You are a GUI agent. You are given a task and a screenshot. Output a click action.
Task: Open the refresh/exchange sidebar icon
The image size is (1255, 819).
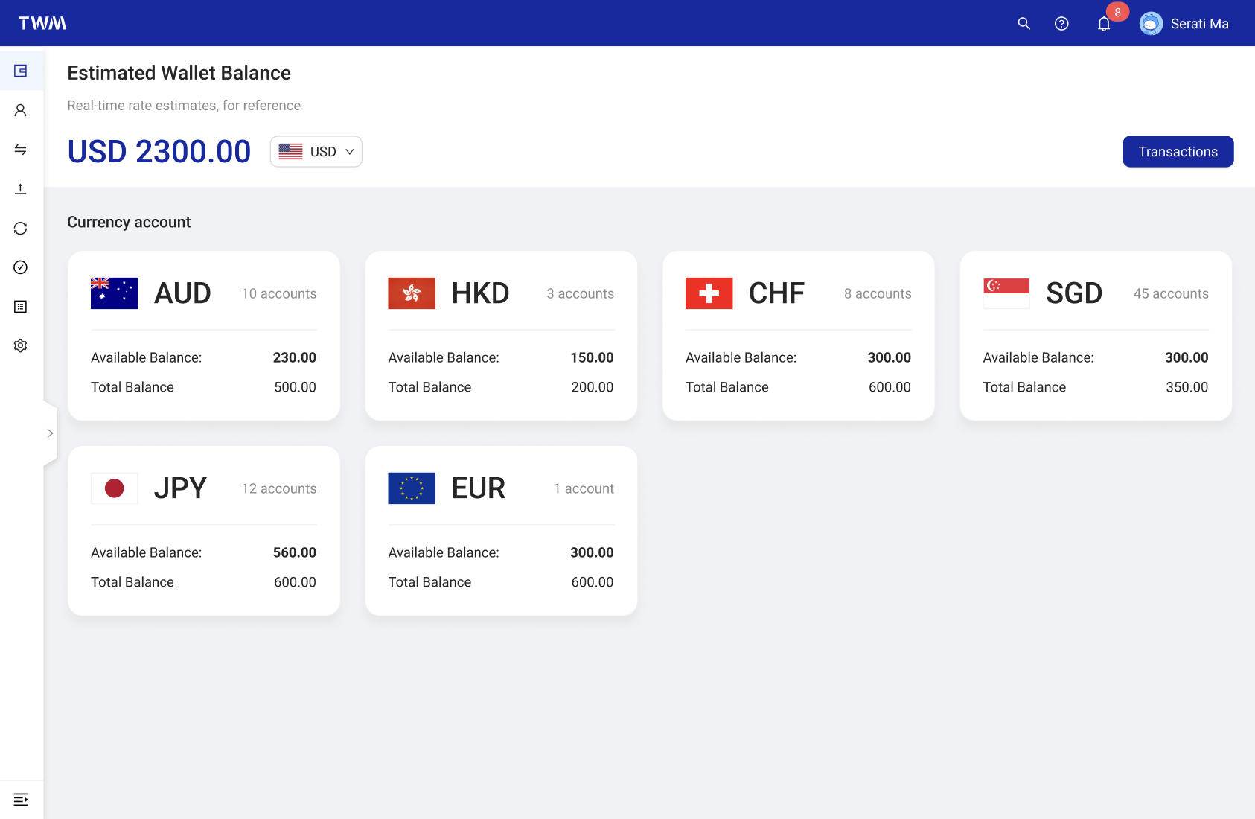21,228
